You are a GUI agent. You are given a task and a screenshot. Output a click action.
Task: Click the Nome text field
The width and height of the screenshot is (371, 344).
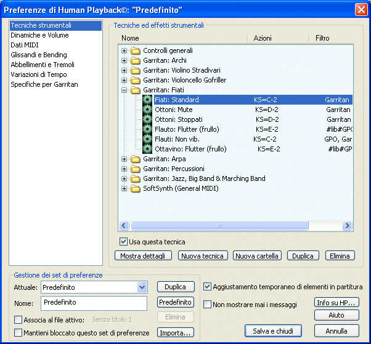tap(94, 303)
